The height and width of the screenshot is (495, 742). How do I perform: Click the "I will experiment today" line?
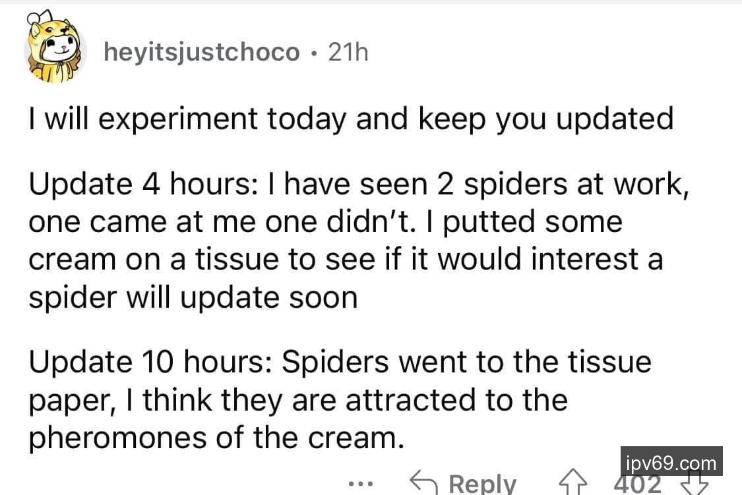350,119
